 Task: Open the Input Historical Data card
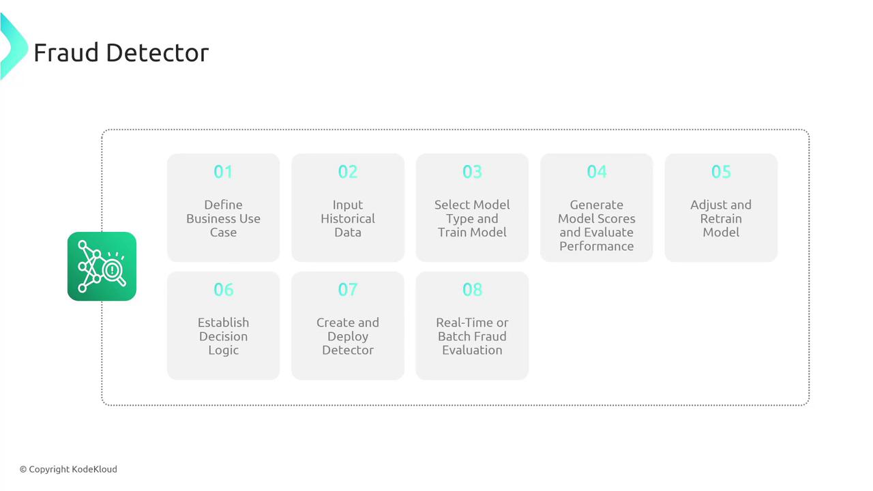[x=348, y=219]
